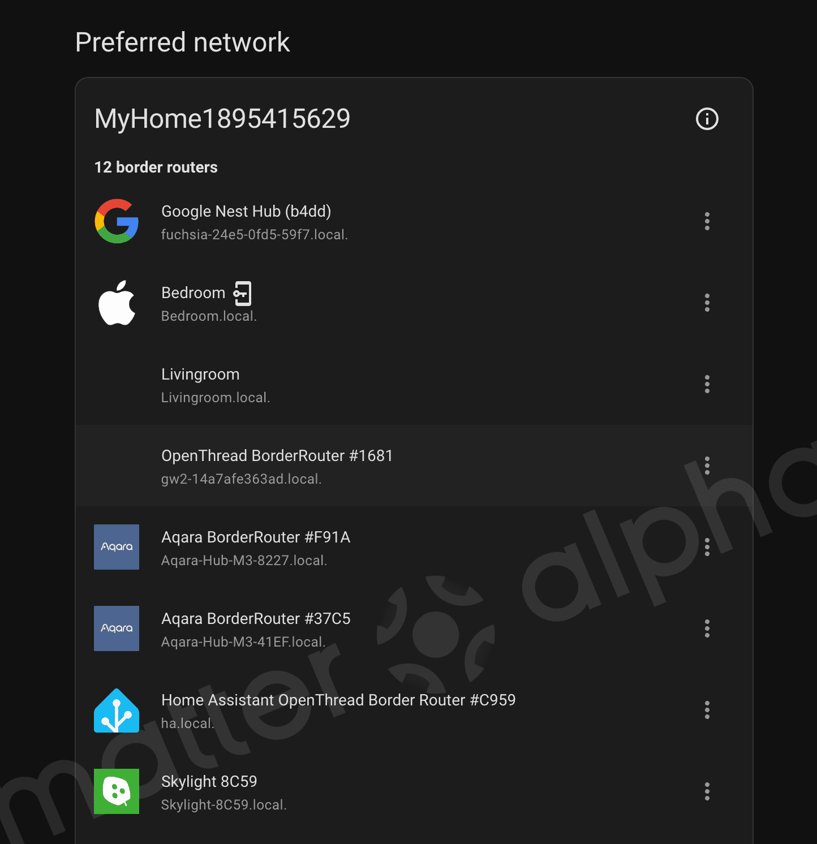
Task: Click the MyHome1895415629 network title
Action: point(222,119)
